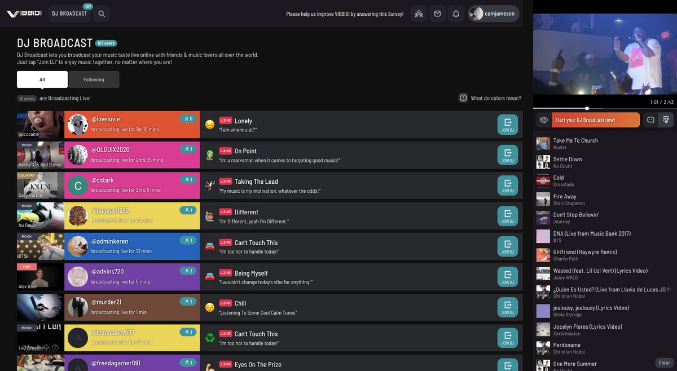The height and width of the screenshot is (371, 677).
Task: Click @lovelovie avatar
Action: (78, 125)
